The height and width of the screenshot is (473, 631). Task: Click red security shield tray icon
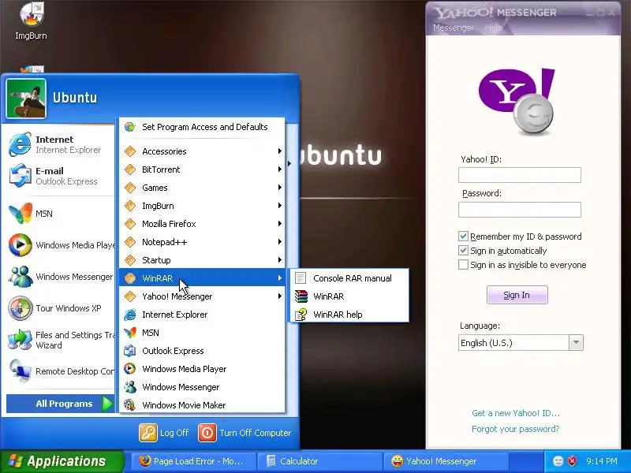pyautogui.click(x=572, y=461)
